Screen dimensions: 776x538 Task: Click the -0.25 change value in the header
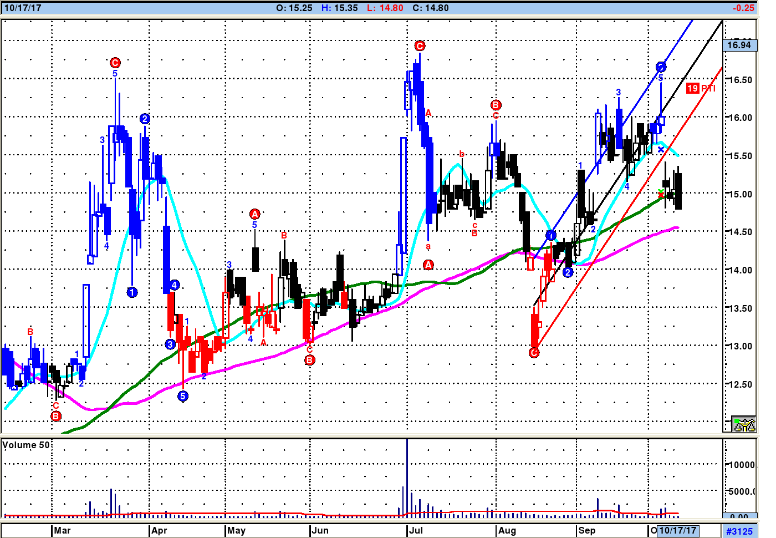coord(743,8)
